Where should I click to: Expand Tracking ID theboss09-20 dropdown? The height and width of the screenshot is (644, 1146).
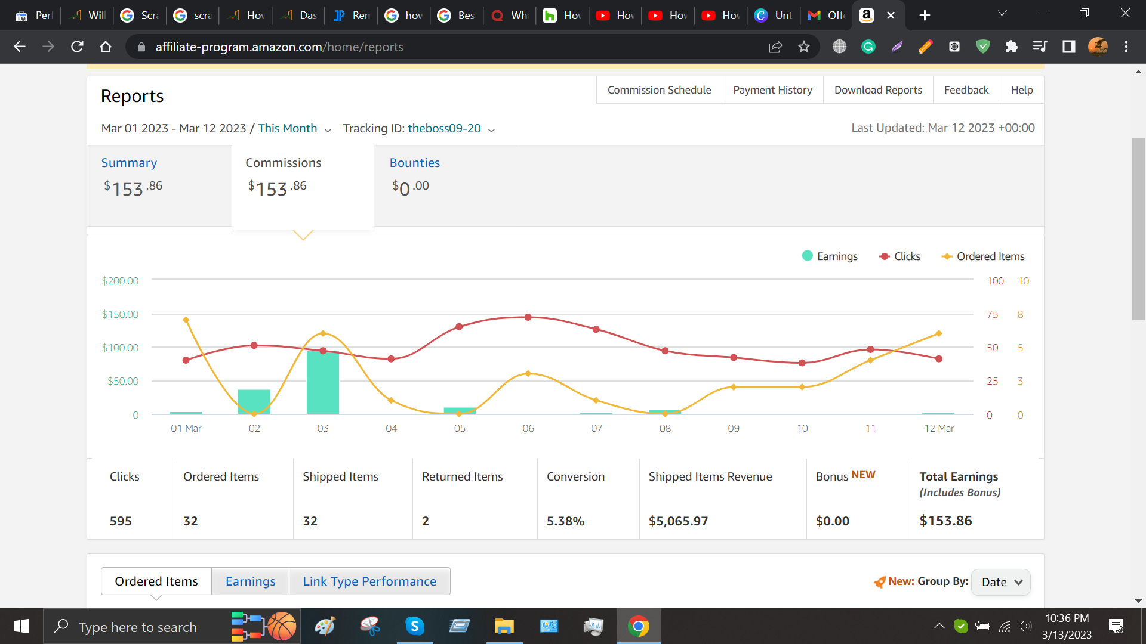point(451,128)
